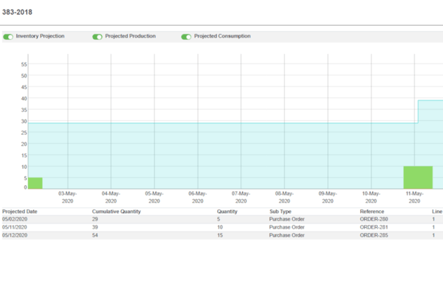Select the 05/12/2020 projected date cell
Screen dimensions: 443x295
coord(15,235)
